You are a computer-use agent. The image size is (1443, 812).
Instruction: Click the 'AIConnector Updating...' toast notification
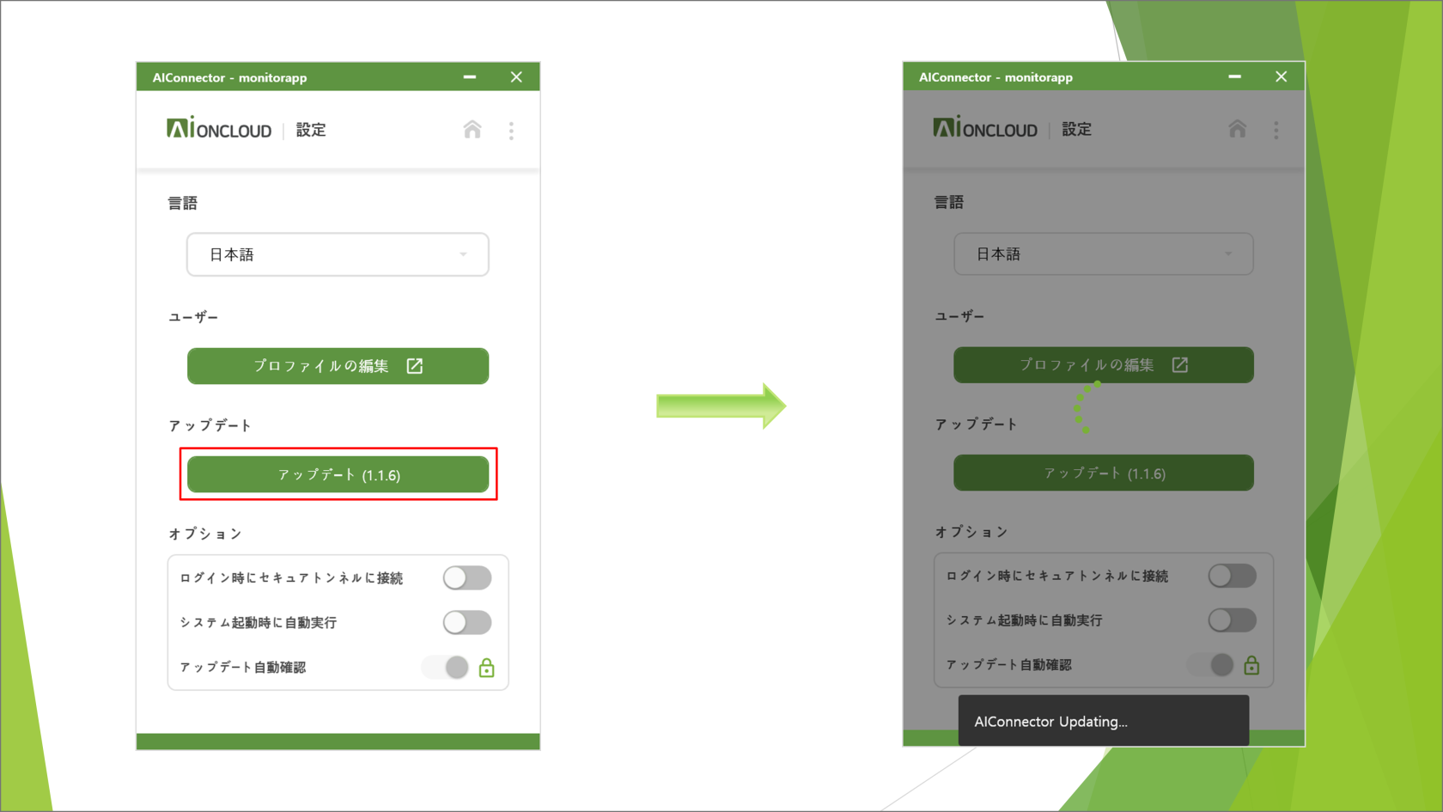pyautogui.click(x=1103, y=721)
